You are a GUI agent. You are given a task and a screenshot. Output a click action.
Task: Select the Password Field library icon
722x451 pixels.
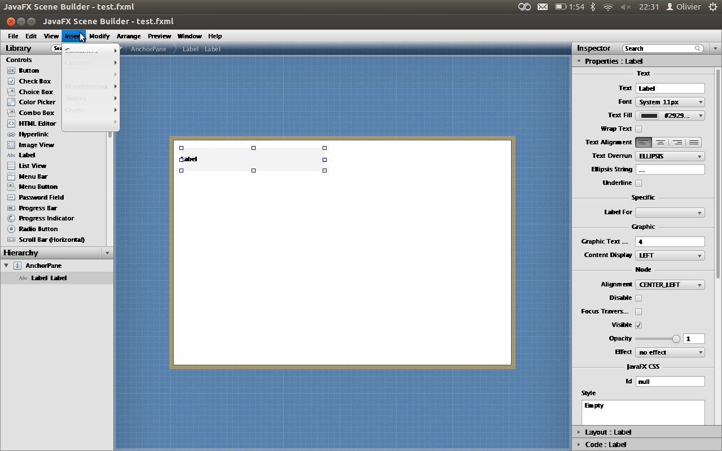(x=11, y=197)
